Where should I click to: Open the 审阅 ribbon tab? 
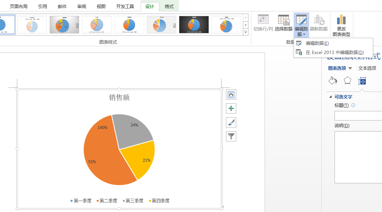coord(82,7)
